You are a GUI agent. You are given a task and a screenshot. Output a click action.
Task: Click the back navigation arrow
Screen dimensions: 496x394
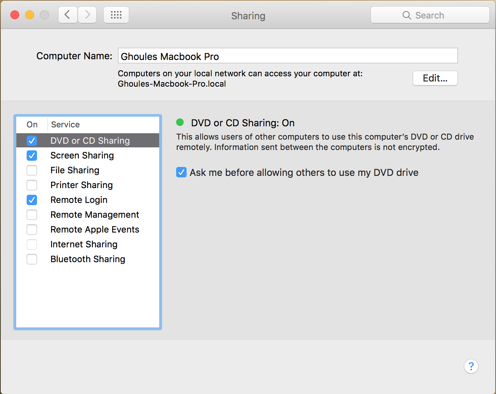[68, 15]
